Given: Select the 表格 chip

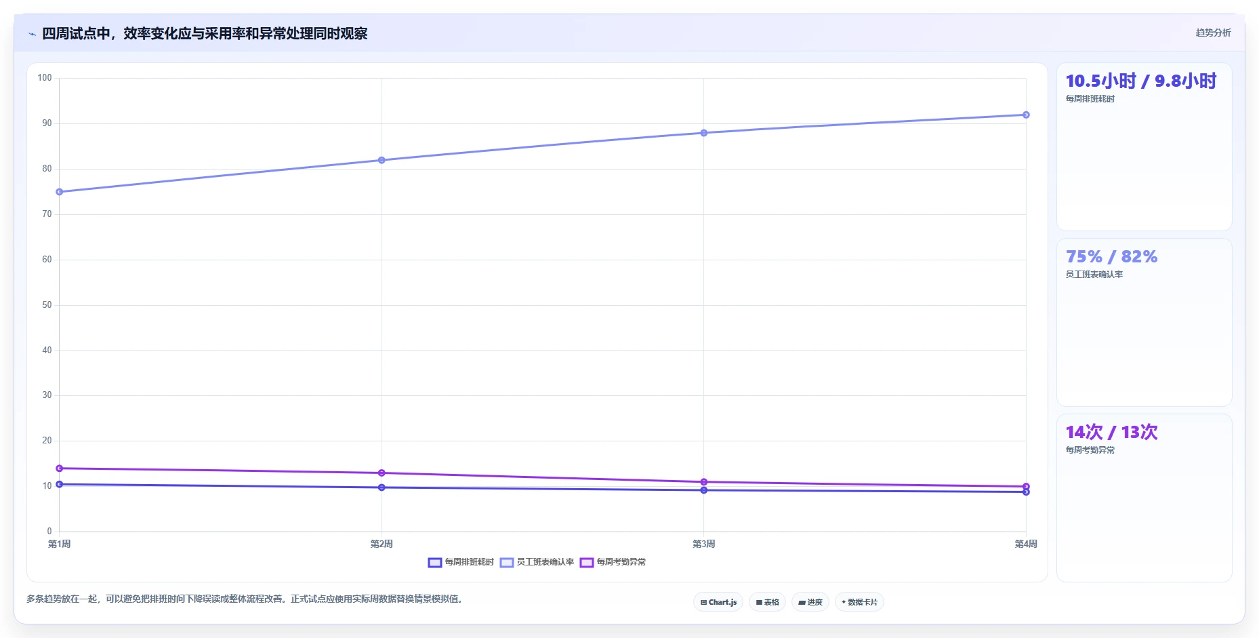Looking at the screenshot, I should coord(767,602).
